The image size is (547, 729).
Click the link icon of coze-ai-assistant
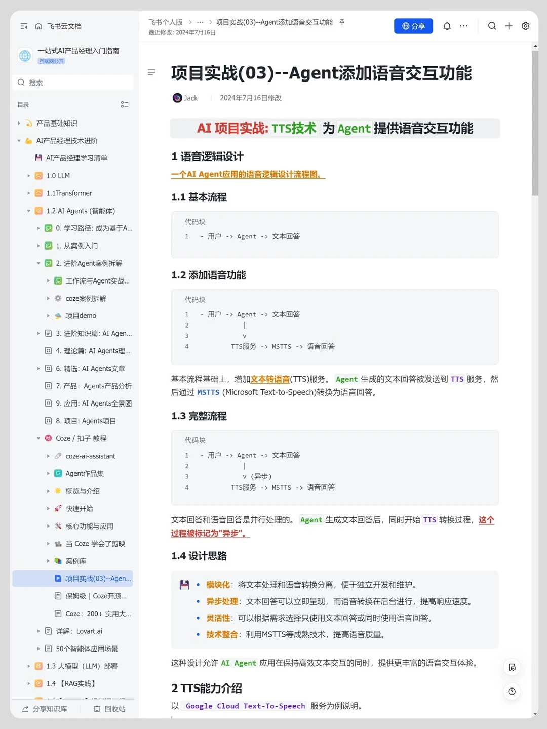58,456
